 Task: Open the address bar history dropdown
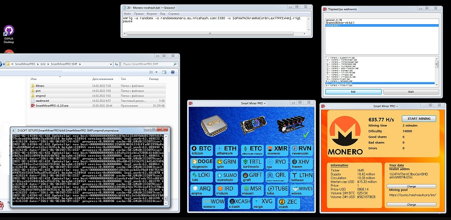pos(111,63)
